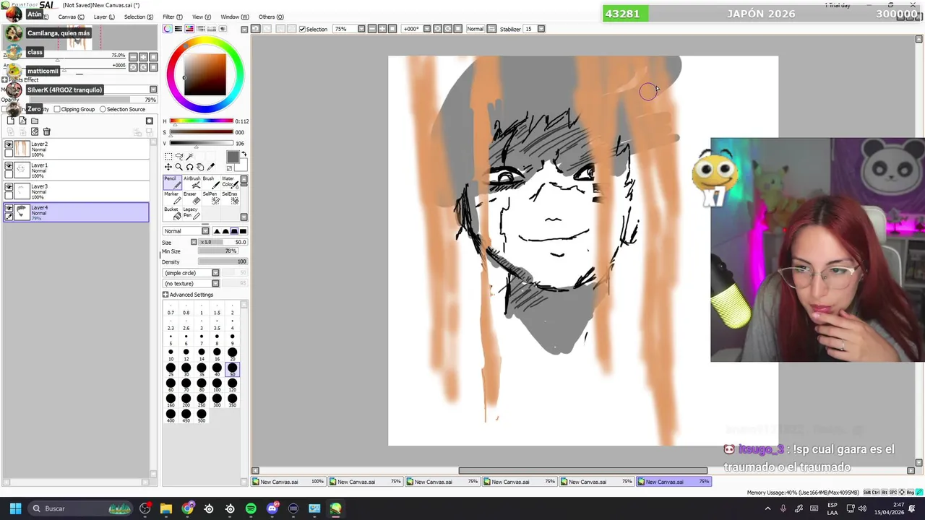This screenshot has width=925, height=520.
Task: Swap foreground and background colors
Action: point(244,154)
